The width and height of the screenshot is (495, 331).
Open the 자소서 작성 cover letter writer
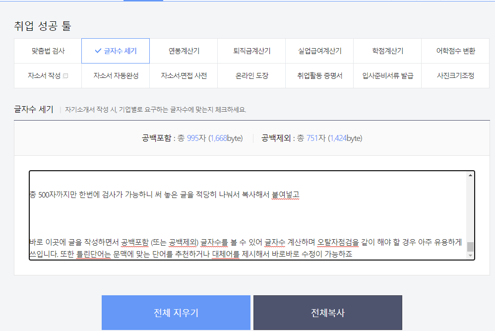pos(45,75)
